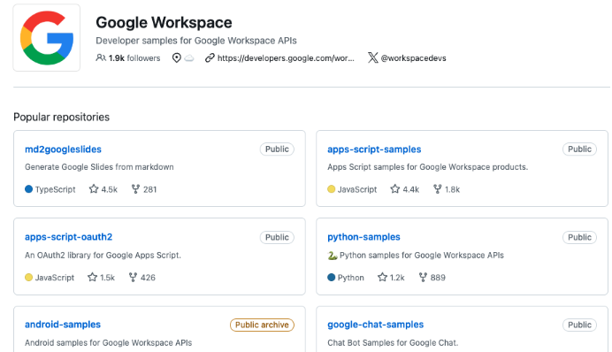Click fork icon on apps-script-samples card
The image size is (612, 352).
tap(438, 189)
